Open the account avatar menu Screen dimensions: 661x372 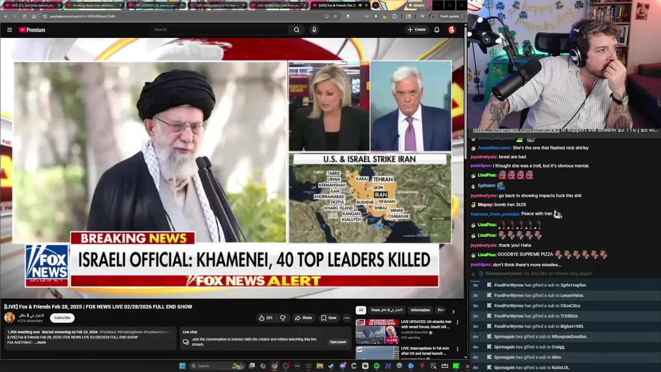pos(452,29)
